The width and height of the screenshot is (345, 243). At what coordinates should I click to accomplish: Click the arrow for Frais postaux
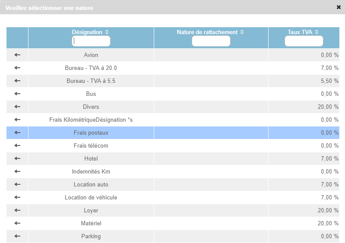(17, 133)
